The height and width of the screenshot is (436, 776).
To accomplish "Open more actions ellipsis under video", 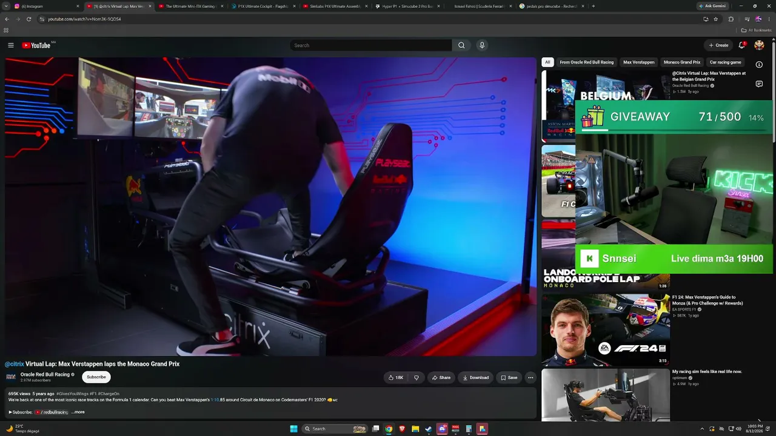I will (530, 378).
